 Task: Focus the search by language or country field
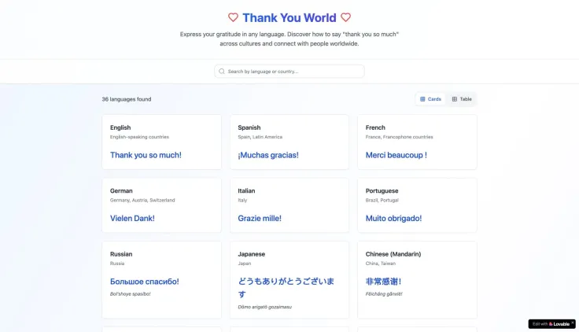(289, 72)
